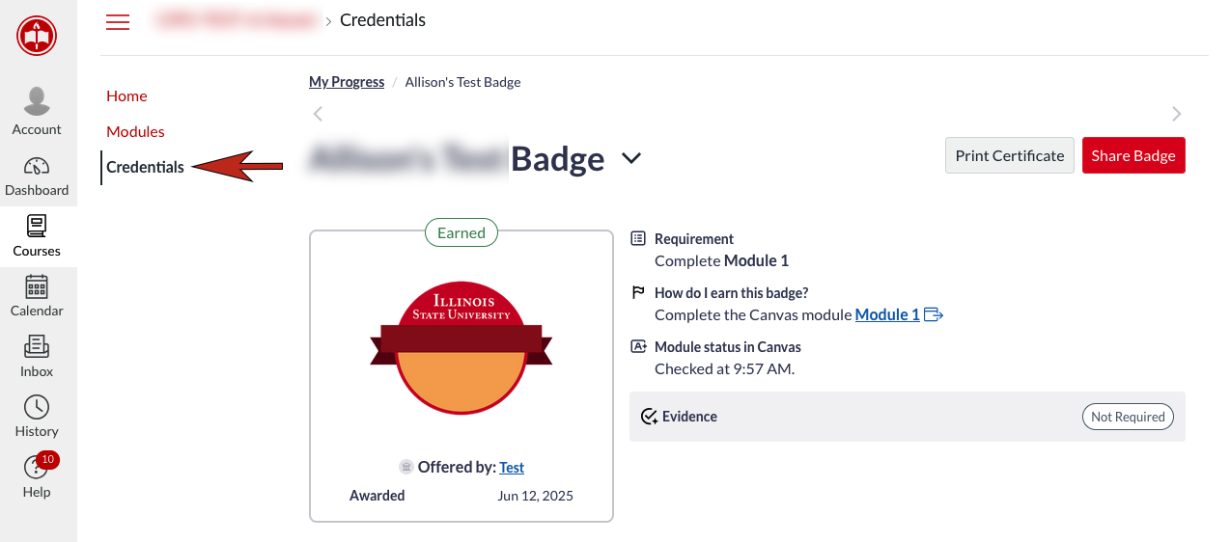Expand the badge title dropdown chevron
This screenshot has height=542, width=1230.
631,158
